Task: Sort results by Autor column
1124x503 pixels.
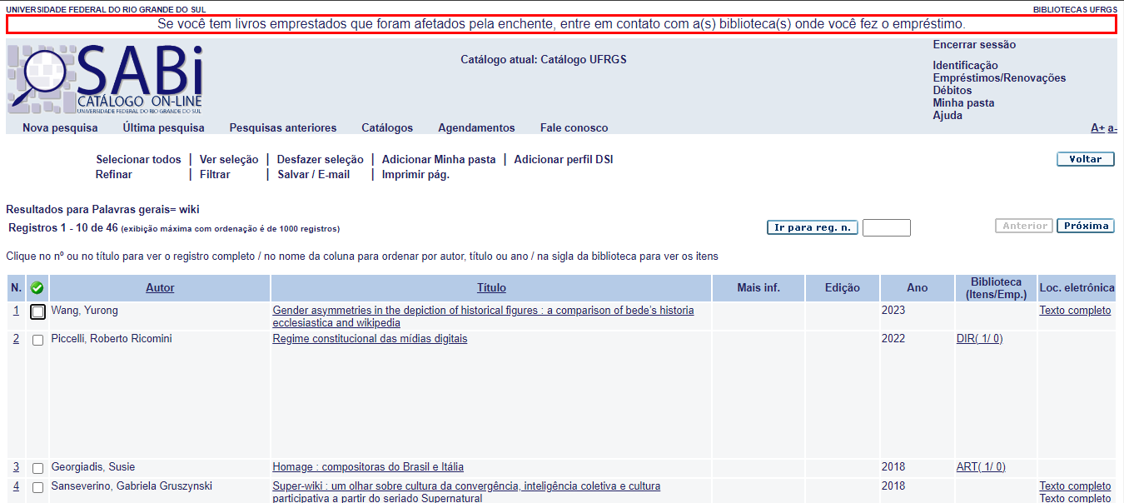Action: [160, 288]
